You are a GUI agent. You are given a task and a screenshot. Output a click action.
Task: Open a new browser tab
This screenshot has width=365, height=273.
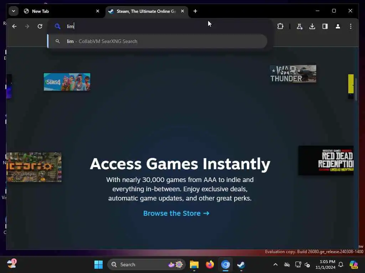point(195,11)
